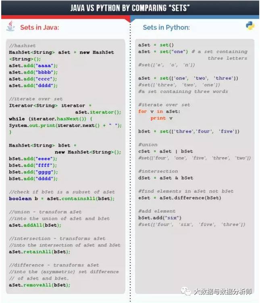Click the '#union' Python comment
Image resolution: width=260 pixels, height=303 pixels.
(148, 145)
